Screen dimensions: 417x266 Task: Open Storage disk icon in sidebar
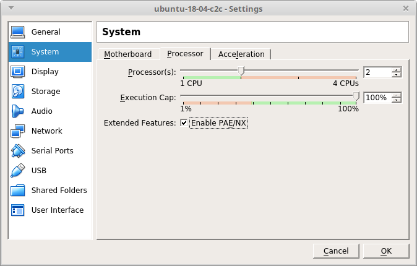pos(18,92)
